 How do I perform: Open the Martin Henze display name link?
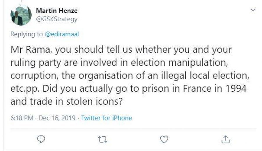pos(56,11)
